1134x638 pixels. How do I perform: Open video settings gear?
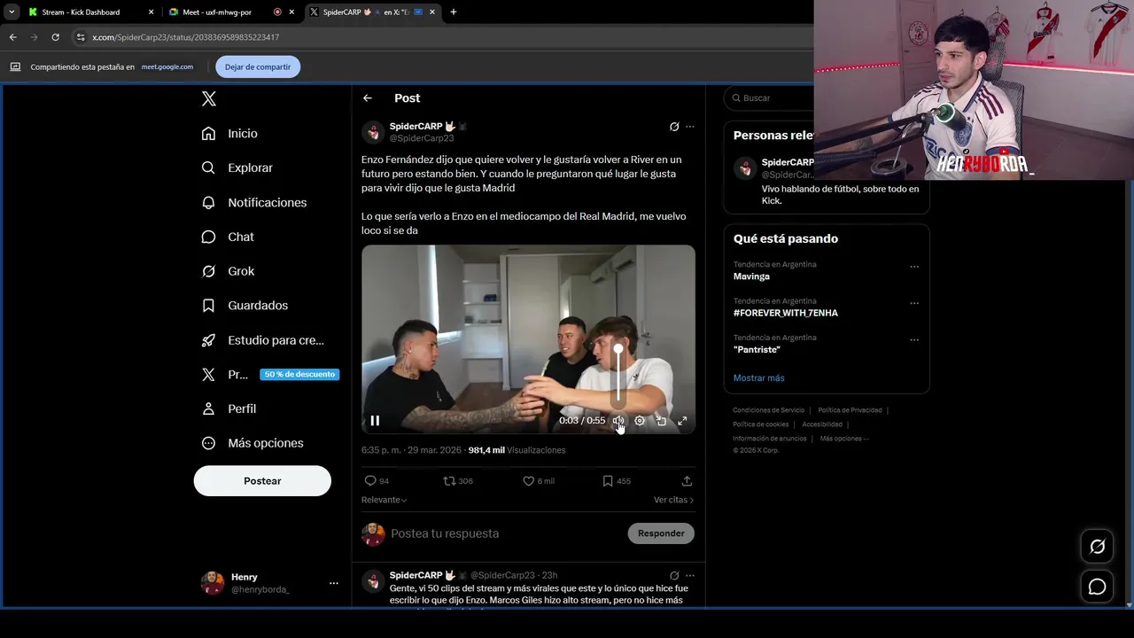(640, 421)
